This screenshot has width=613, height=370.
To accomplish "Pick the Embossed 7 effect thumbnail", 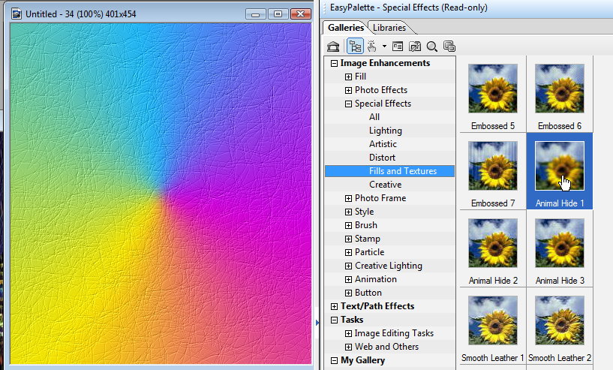I will (x=493, y=166).
